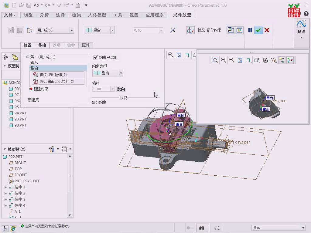This screenshot has width=311, height=233.
Task: Click the New file icon in quick access toolbar
Action: (14, 5)
